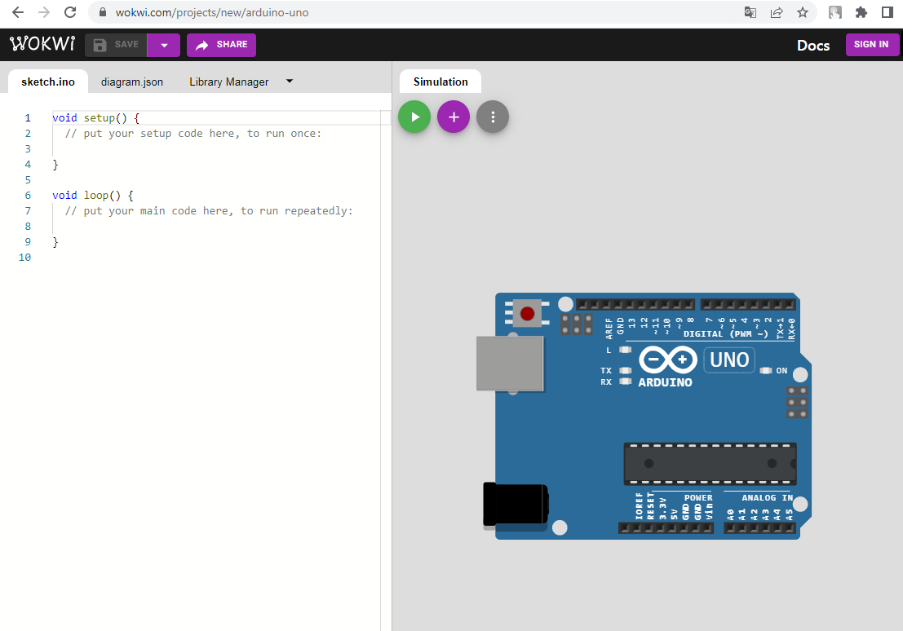This screenshot has height=631, width=903.
Task: Switch to the sketch.ino tab
Action: pos(48,82)
